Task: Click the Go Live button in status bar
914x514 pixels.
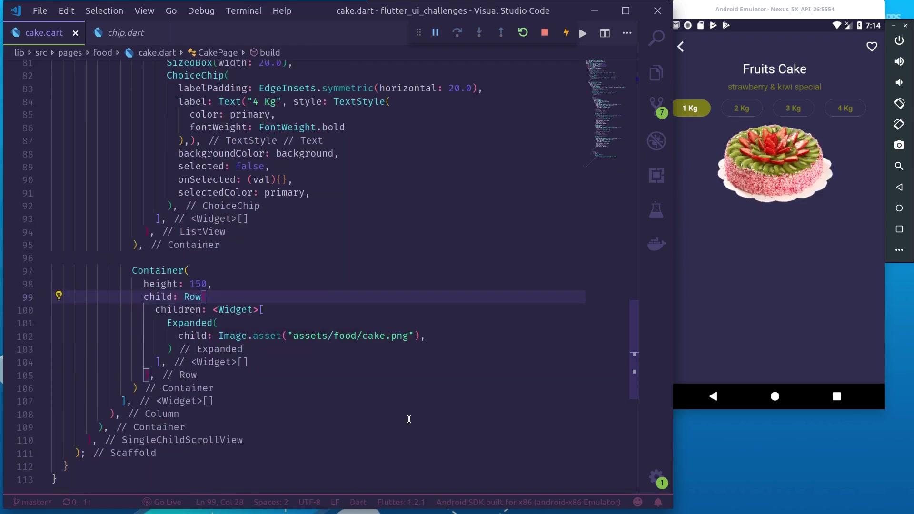Action: coord(163,502)
